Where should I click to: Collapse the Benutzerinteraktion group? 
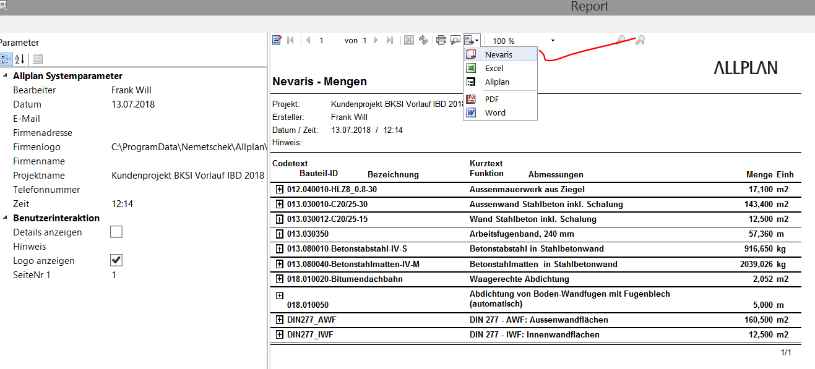click(x=4, y=218)
